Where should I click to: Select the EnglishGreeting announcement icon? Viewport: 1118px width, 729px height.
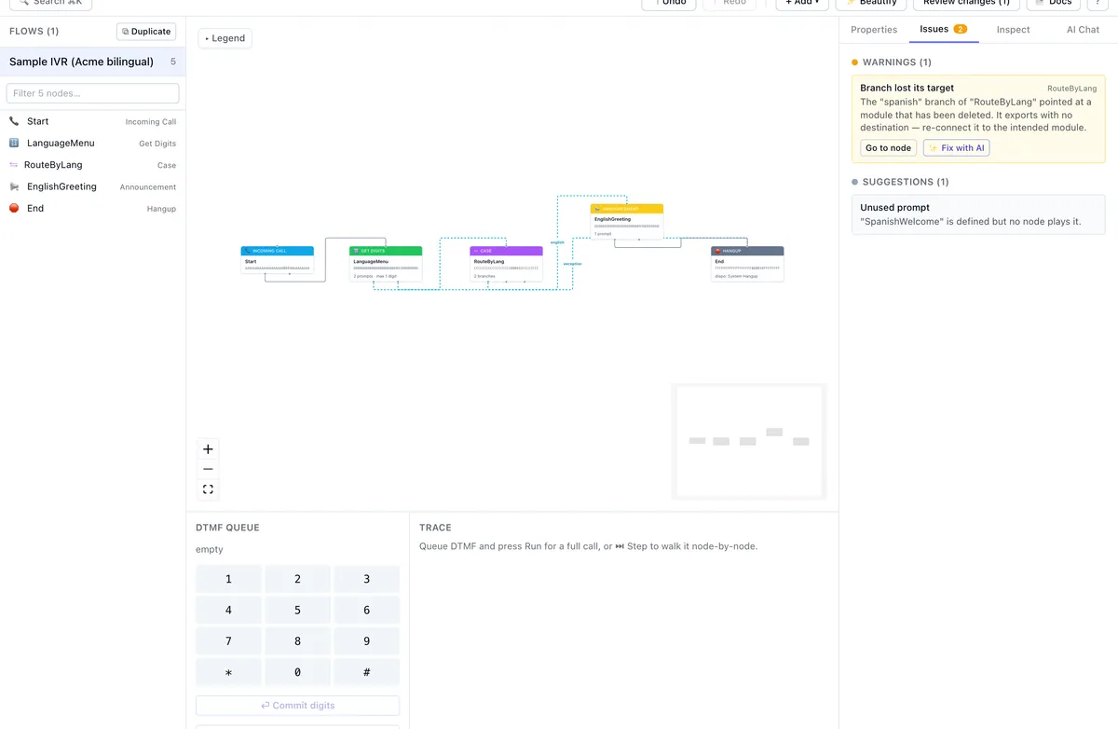pyautogui.click(x=14, y=186)
